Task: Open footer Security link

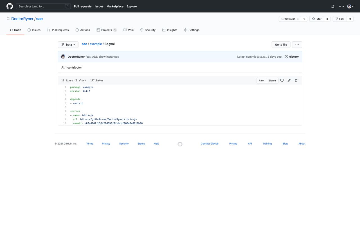Action: [x=124, y=144]
